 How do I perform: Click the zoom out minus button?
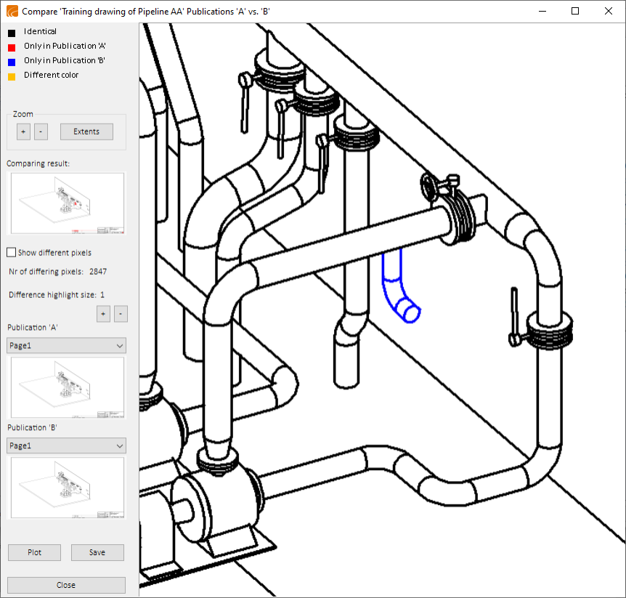point(41,132)
